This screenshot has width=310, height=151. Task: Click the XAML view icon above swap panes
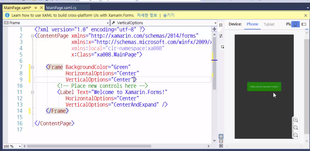pos(221,25)
